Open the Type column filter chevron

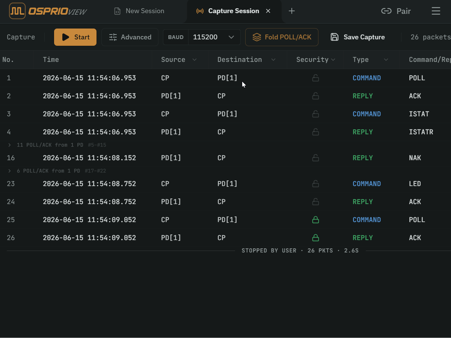[x=386, y=60]
